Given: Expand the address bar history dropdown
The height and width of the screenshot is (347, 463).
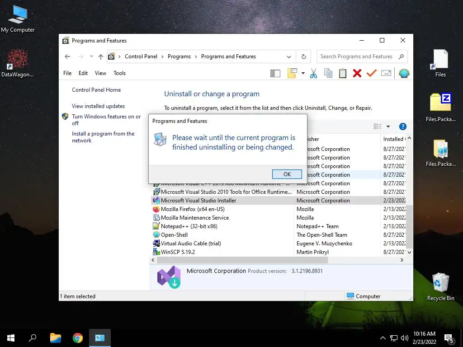Looking at the screenshot, I should coord(289,56).
